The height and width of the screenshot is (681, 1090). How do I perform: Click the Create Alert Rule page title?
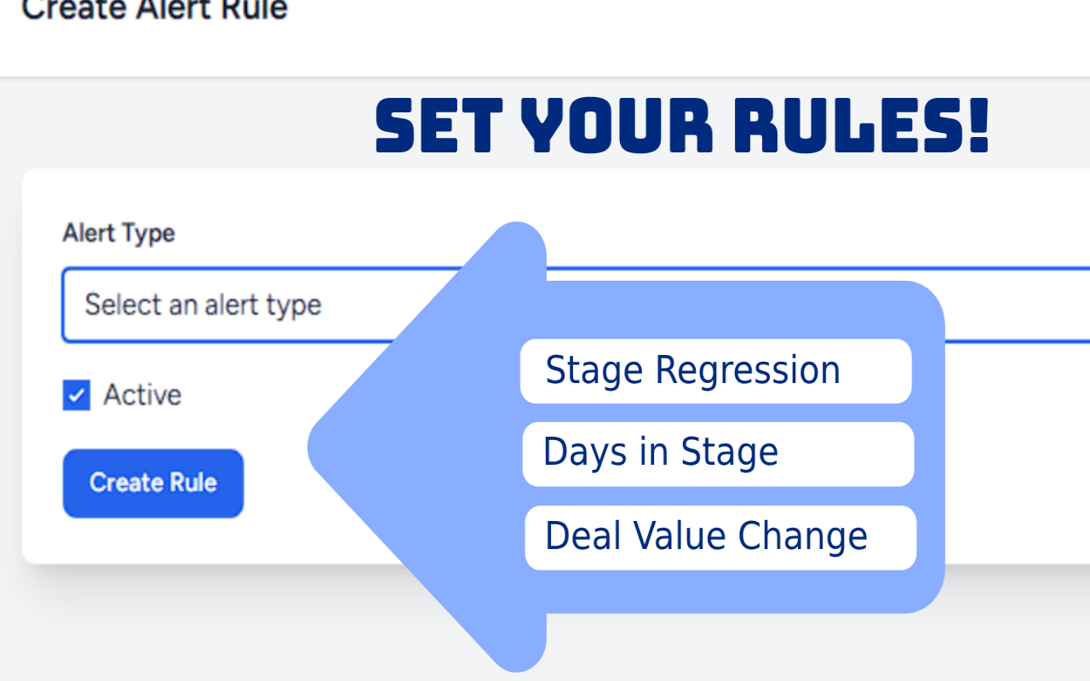coord(154,10)
